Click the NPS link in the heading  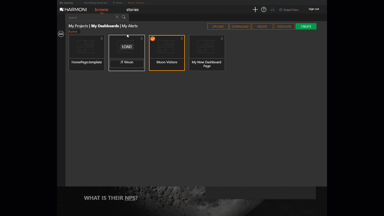(x=130, y=198)
